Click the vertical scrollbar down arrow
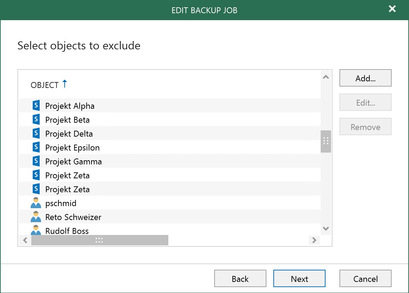Image resolution: width=409 pixels, height=293 pixels. [x=326, y=229]
